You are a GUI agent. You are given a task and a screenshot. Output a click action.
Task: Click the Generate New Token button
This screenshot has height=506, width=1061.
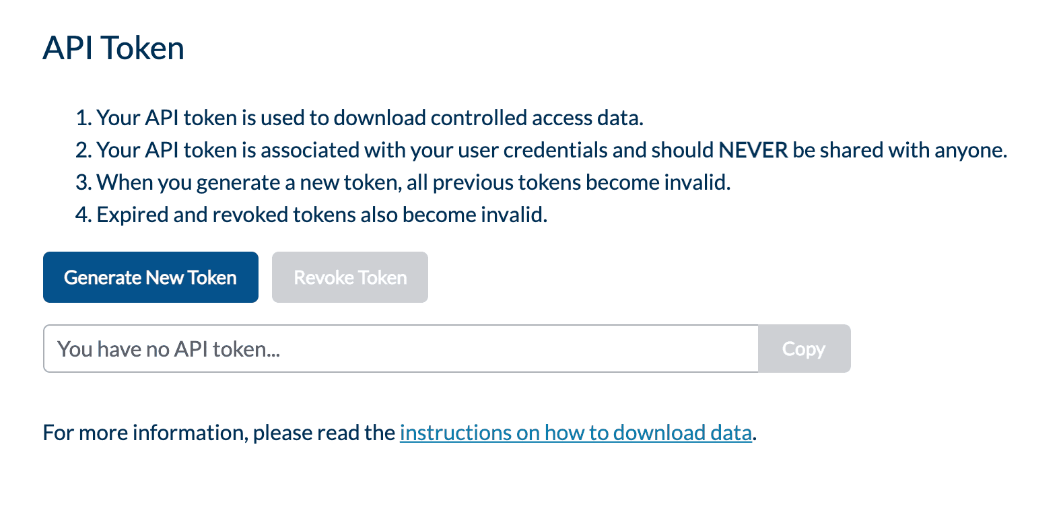coord(150,277)
